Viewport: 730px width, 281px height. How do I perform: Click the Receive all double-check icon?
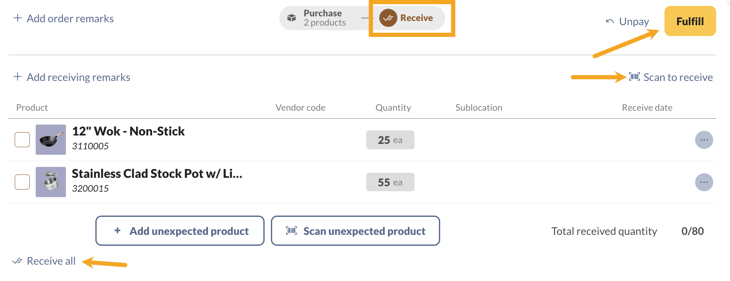(17, 261)
